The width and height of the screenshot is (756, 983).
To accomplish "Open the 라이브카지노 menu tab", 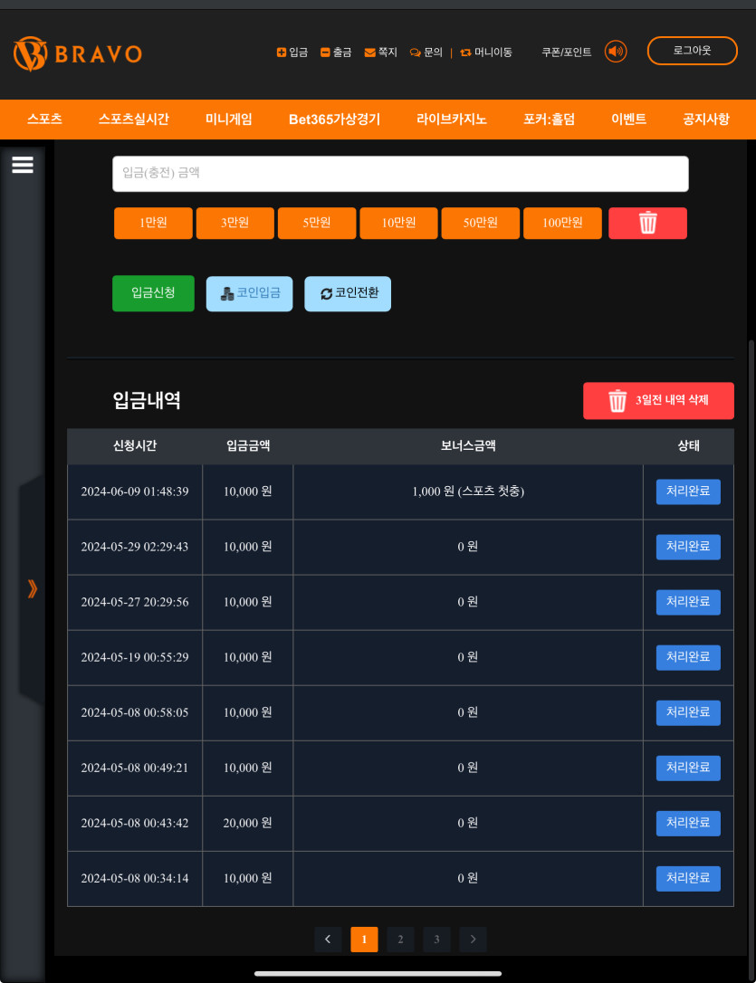I will [x=451, y=119].
